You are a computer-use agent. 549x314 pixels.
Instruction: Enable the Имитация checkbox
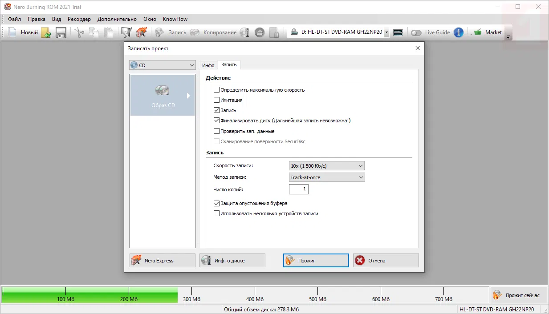click(217, 100)
